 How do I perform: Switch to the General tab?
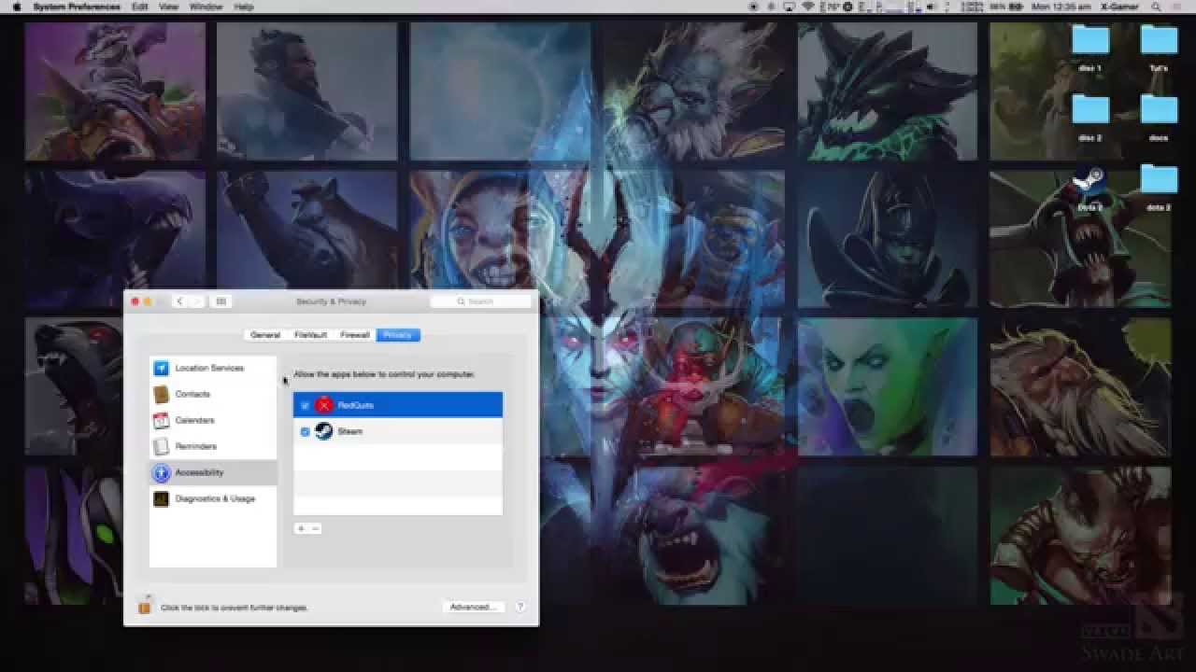pyautogui.click(x=265, y=334)
